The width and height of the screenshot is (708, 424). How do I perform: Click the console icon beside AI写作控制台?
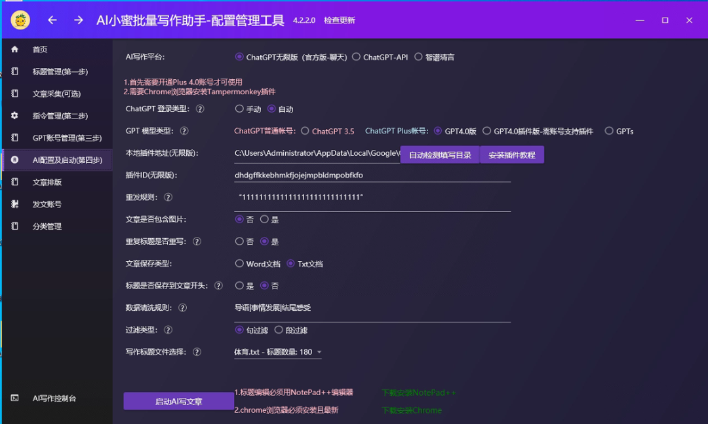tap(15, 398)
